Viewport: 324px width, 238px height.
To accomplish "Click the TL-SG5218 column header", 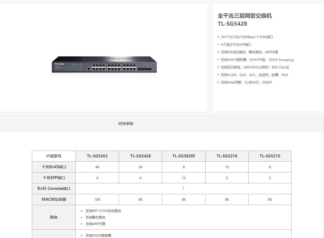I will [227, 156].
